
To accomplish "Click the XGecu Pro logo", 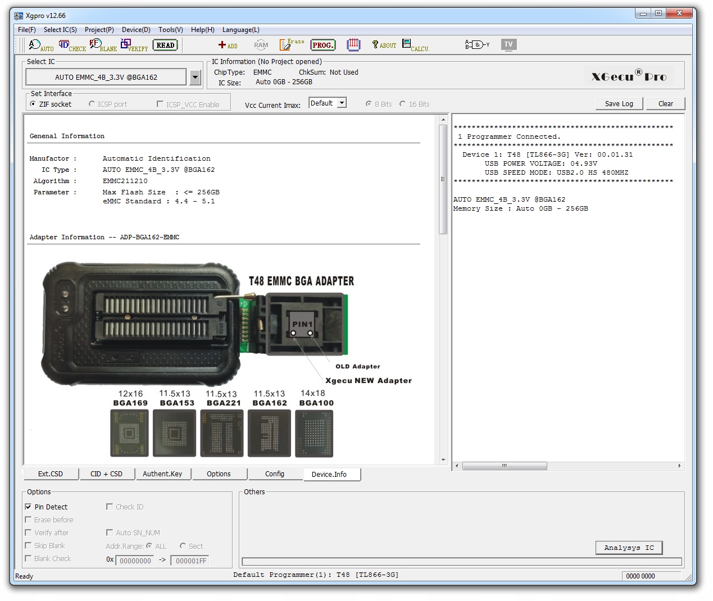I will [x=629, y=76].
